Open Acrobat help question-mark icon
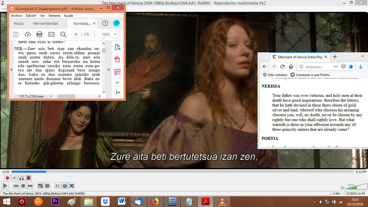 tap(105, 23)
